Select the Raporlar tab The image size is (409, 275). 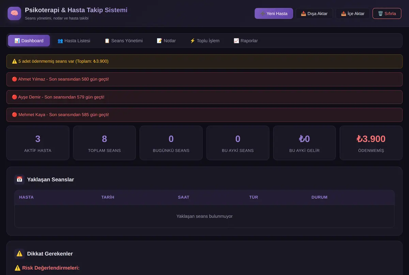tap(246, 41)
